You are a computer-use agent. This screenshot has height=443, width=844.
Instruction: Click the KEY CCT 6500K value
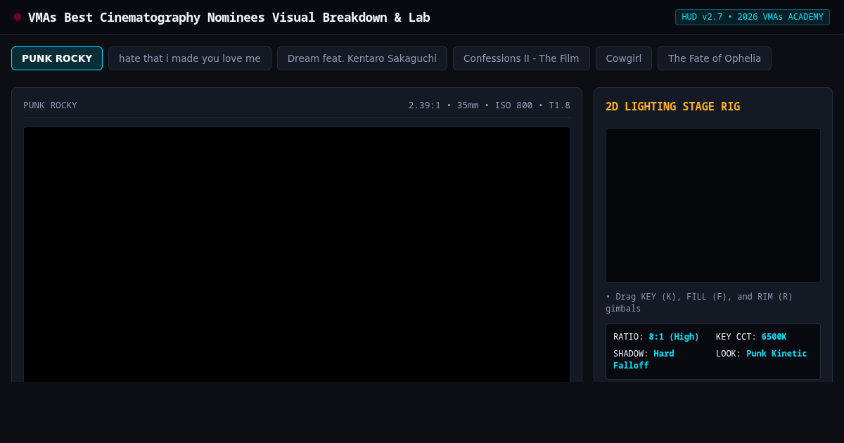pyautogui.click(x=774, y=337)
